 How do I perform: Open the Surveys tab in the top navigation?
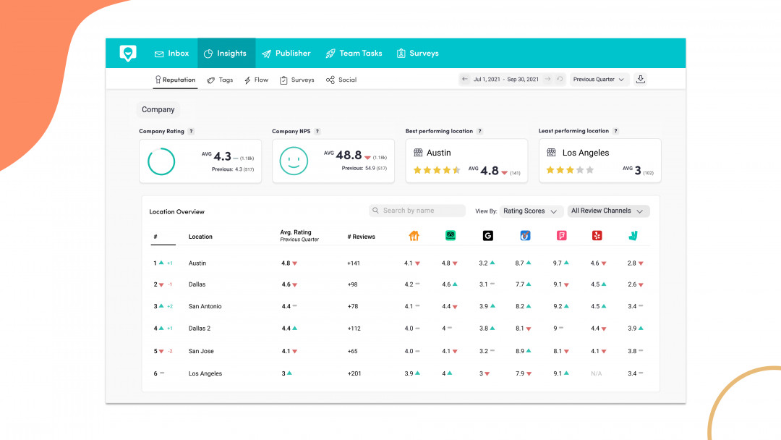(418, 54)
